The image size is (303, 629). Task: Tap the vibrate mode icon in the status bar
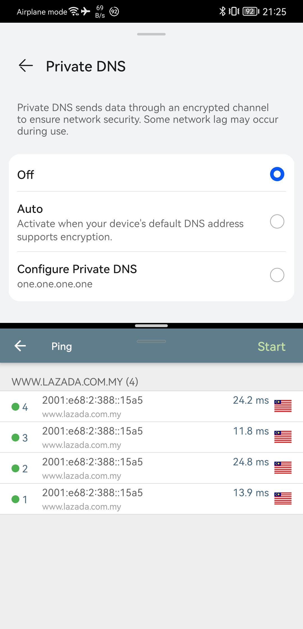(x=234, y=11)
